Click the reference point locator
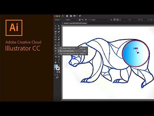This screenshot has height=116, width=154. [117, 20]
